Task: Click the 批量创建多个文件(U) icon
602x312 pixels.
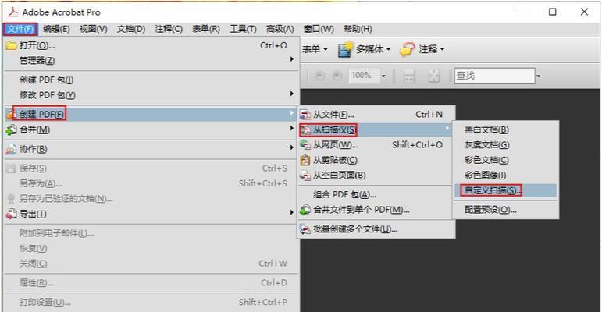Action: coord(305,229)
